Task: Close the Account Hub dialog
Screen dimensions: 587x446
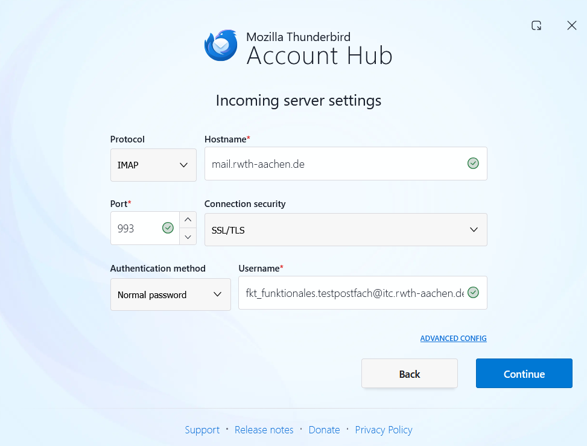Action: [572, 25]
